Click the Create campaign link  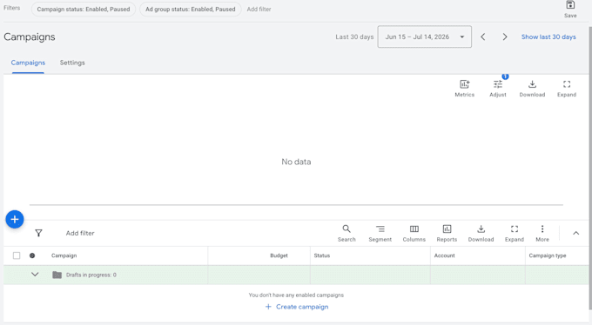click(x=297, y=307)
